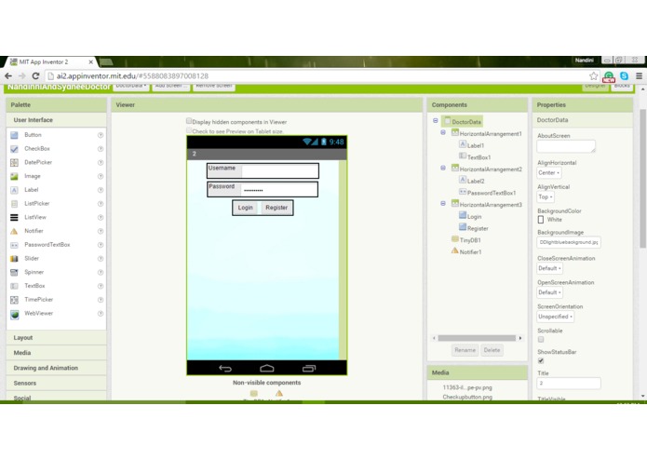This screenshot has height=460, width=647.
Task: Click the Delete button
Action: [x=492, y=350]
